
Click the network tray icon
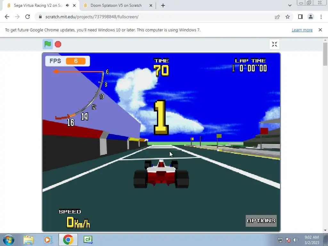280,240
